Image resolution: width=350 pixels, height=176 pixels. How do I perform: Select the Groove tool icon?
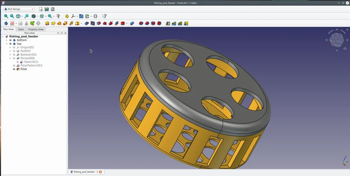click(99, 23)
